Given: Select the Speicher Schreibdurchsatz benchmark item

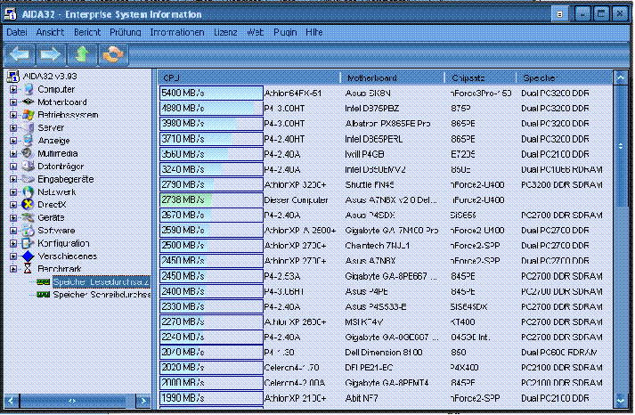Looking at the screenshot, I should (x=102, y=295).
